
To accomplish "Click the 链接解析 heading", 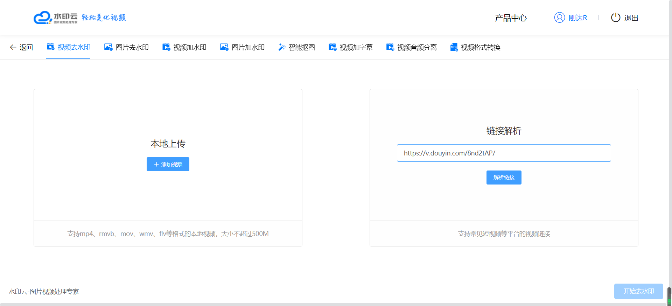I will 504,131.
